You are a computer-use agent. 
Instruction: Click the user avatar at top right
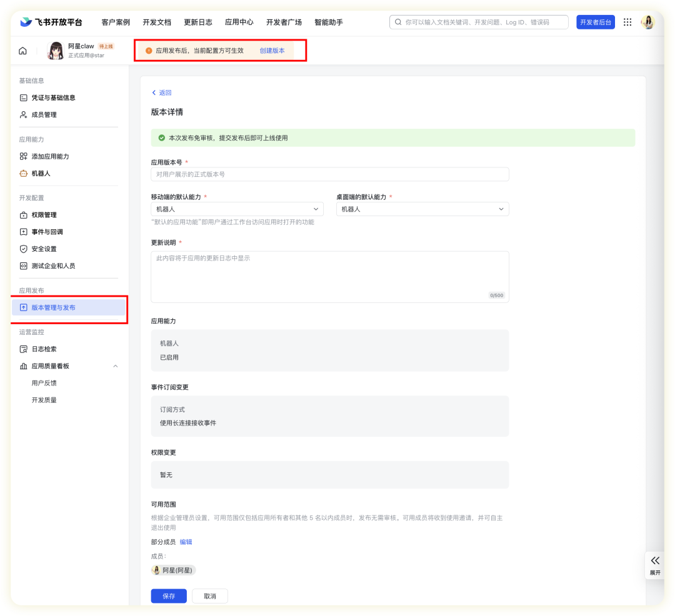click(648, 22)
